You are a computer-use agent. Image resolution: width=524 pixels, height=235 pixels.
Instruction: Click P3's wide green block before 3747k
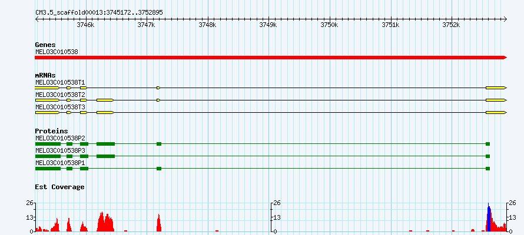(105, 156)
